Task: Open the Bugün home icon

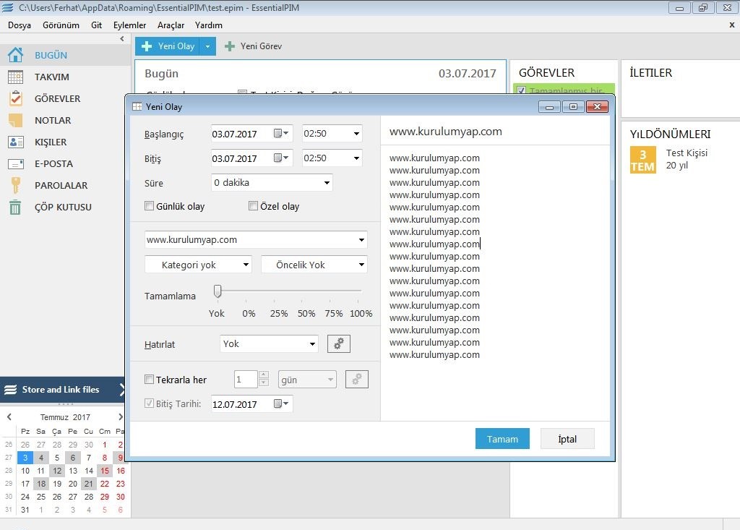Action: pyautogui.click(x=15, y=55)
